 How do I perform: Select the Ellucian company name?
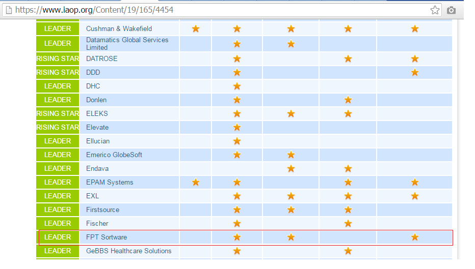pyautogui.click(x=98, y=141)
